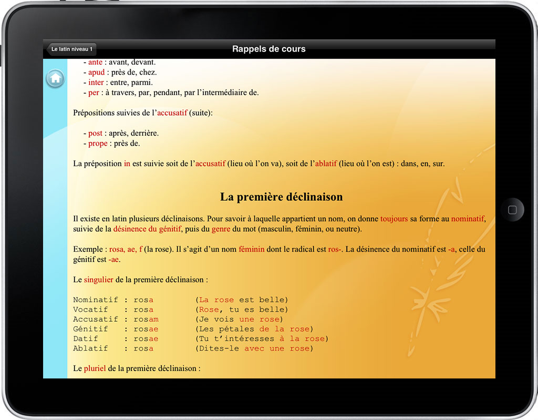The image size is (538, 420).
Task: Tap the red word 'post'
Action: (x=95, y=133)
